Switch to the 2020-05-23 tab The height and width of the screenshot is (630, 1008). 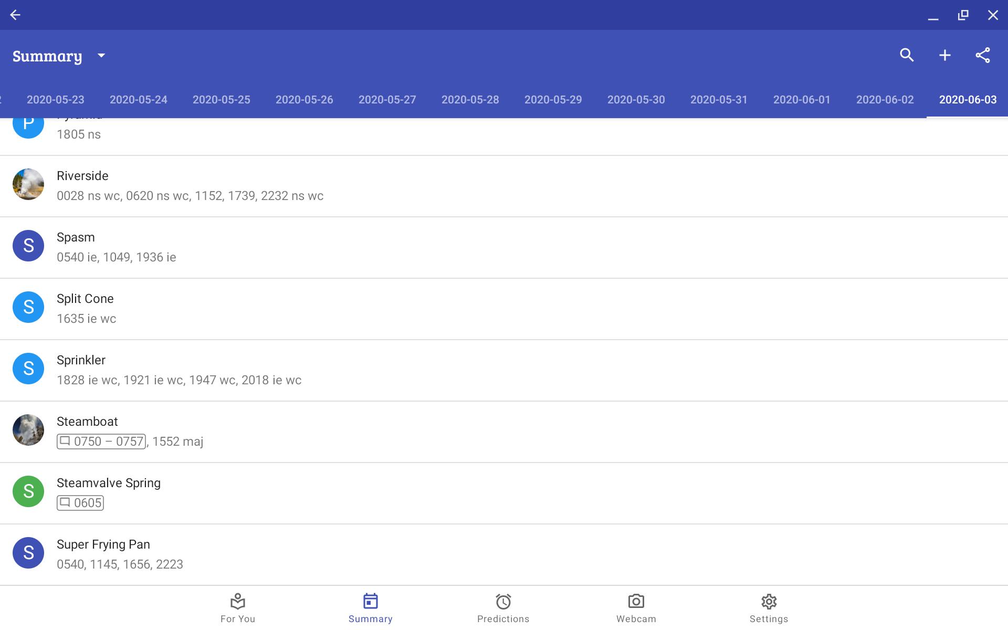coord(56,100)
